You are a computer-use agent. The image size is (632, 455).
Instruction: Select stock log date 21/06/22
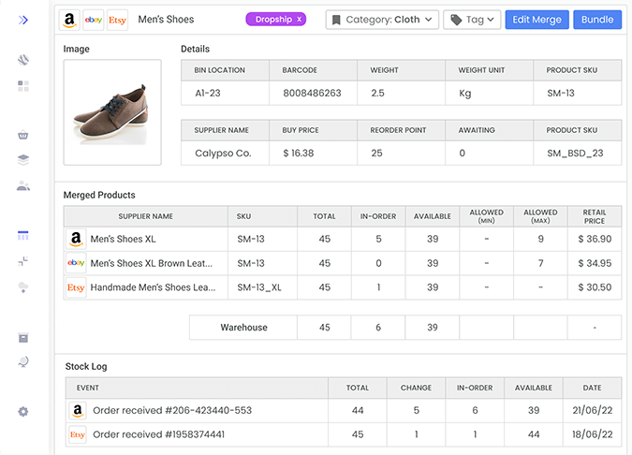coord(592,410)
